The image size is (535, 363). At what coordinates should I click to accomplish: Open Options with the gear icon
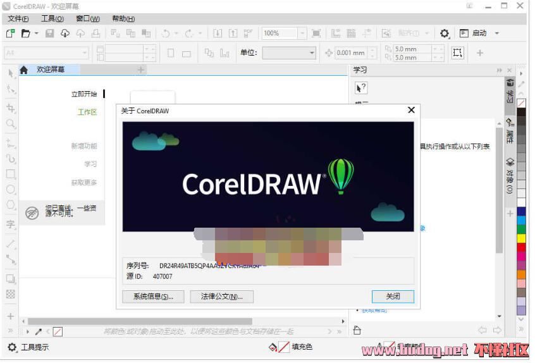coord(444,33)
